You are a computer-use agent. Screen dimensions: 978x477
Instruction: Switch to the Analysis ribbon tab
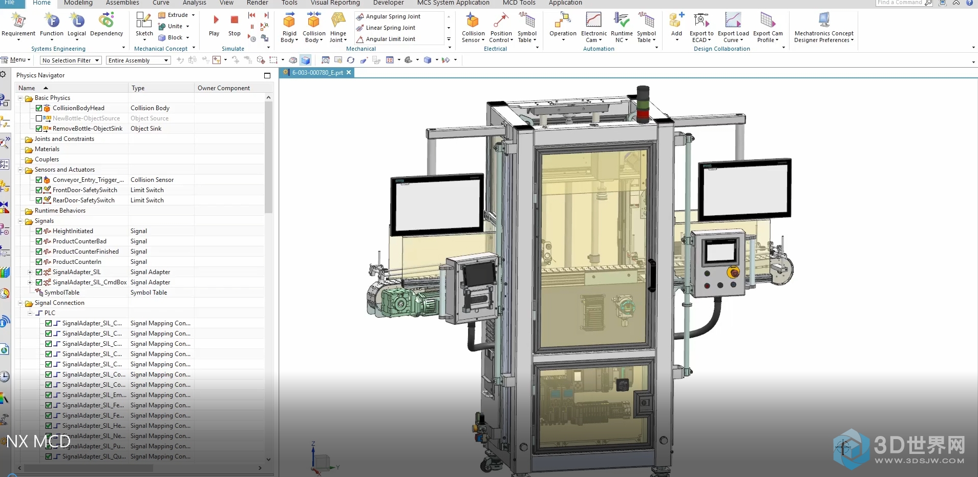tap(195, 3)
